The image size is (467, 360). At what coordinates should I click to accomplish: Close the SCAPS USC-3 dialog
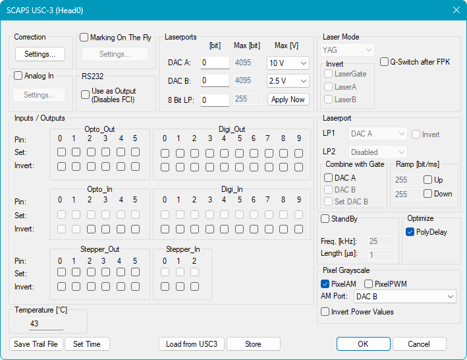[456, 10]
